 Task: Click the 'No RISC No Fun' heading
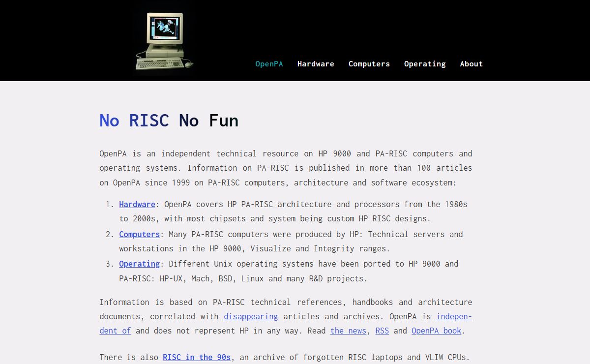pos(169,121)
